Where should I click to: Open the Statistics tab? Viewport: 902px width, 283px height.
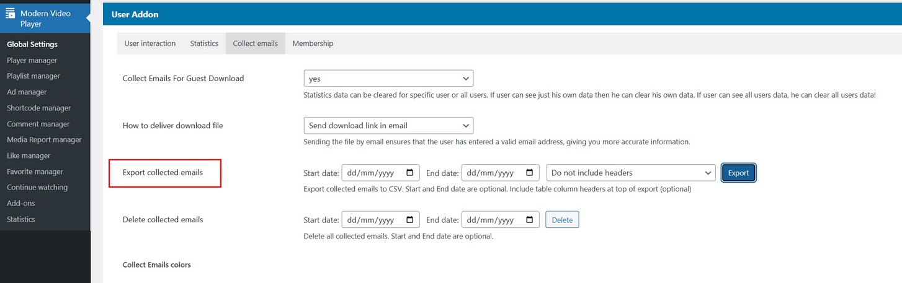point(204,43)
